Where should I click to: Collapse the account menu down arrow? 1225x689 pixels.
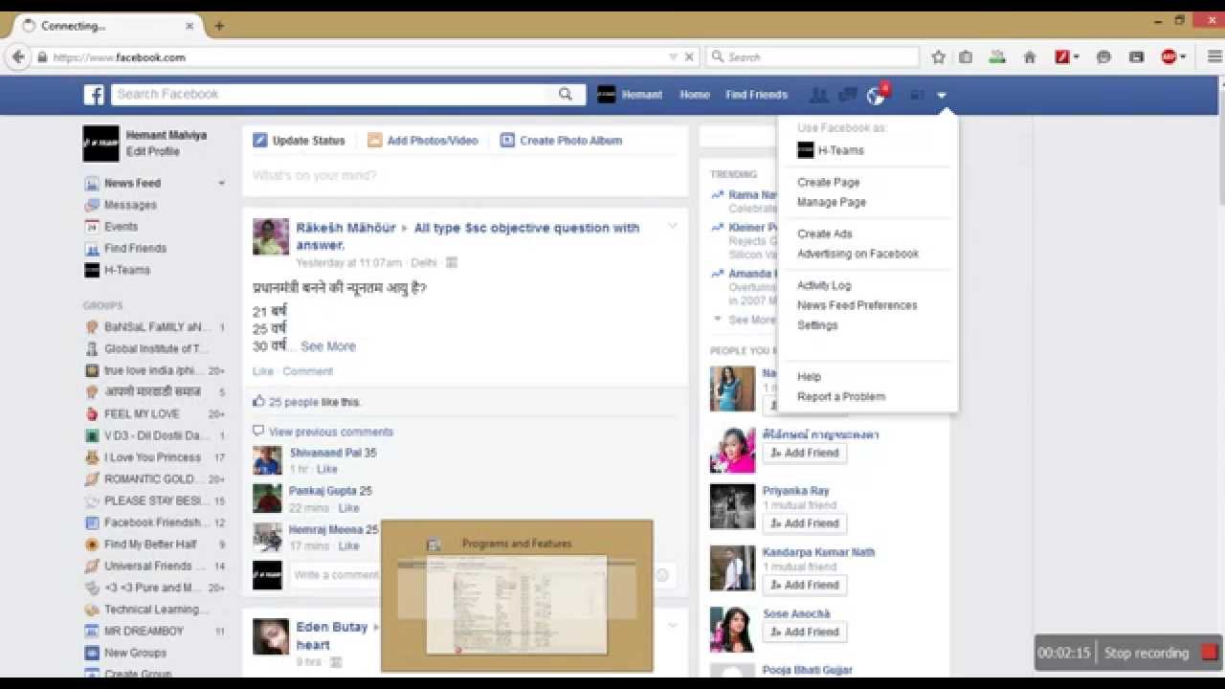coord(942,95)
